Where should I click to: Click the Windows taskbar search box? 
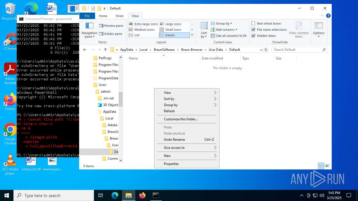coord(54,195)
